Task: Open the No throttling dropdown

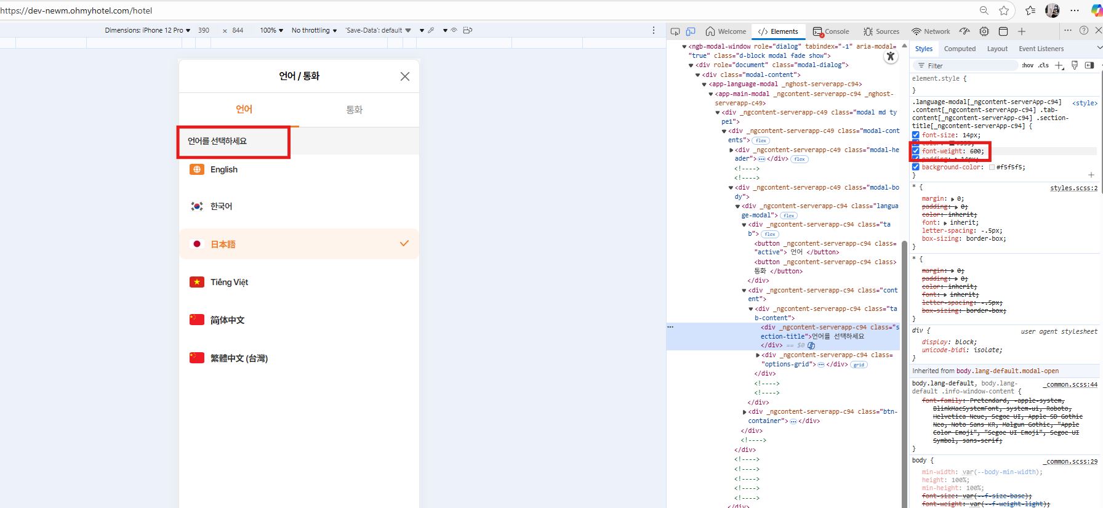Action: pos(314,30)
